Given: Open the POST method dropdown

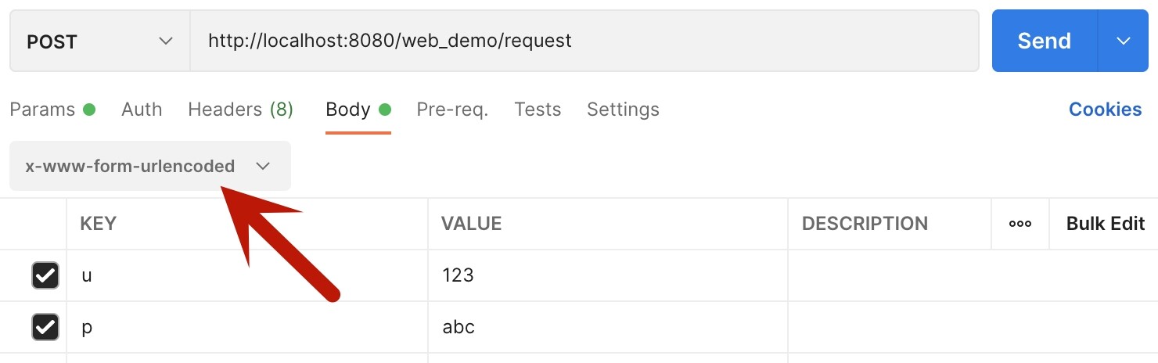Looking at the screenshot, I should [99, 41].
